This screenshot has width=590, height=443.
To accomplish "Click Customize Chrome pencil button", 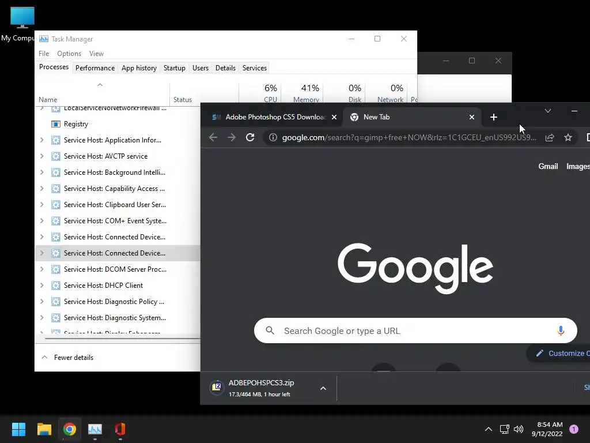I will pos(559,354).
